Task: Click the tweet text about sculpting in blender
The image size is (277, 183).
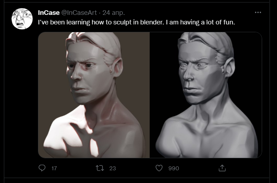Action: [x=137, y=22]
